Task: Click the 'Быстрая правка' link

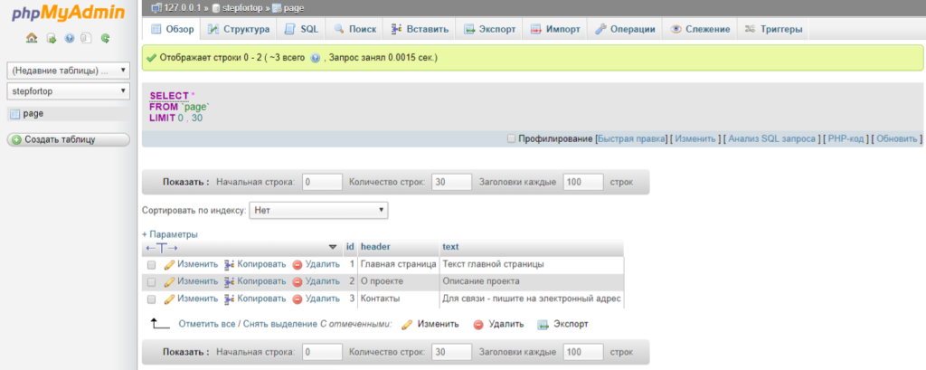Action: point(631,139)
